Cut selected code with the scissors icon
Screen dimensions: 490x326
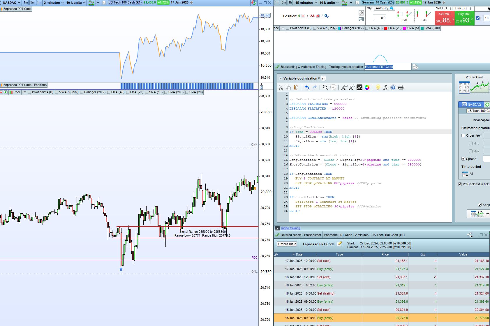[281, 88]
